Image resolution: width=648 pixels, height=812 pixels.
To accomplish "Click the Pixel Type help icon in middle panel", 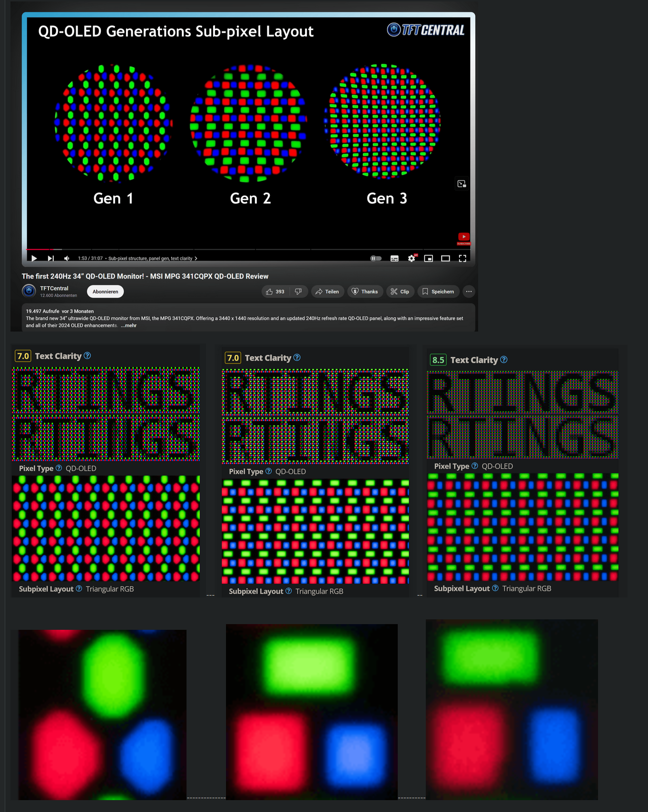I will 269,471.
